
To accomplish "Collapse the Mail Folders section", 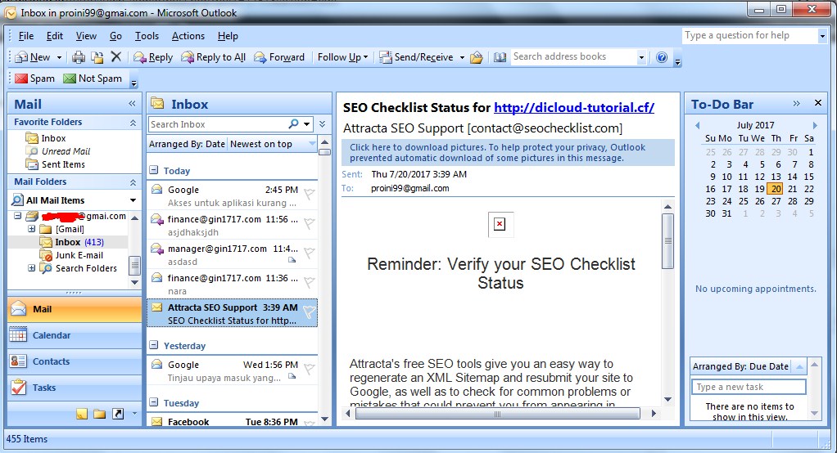I will click(x=133, y=182).
